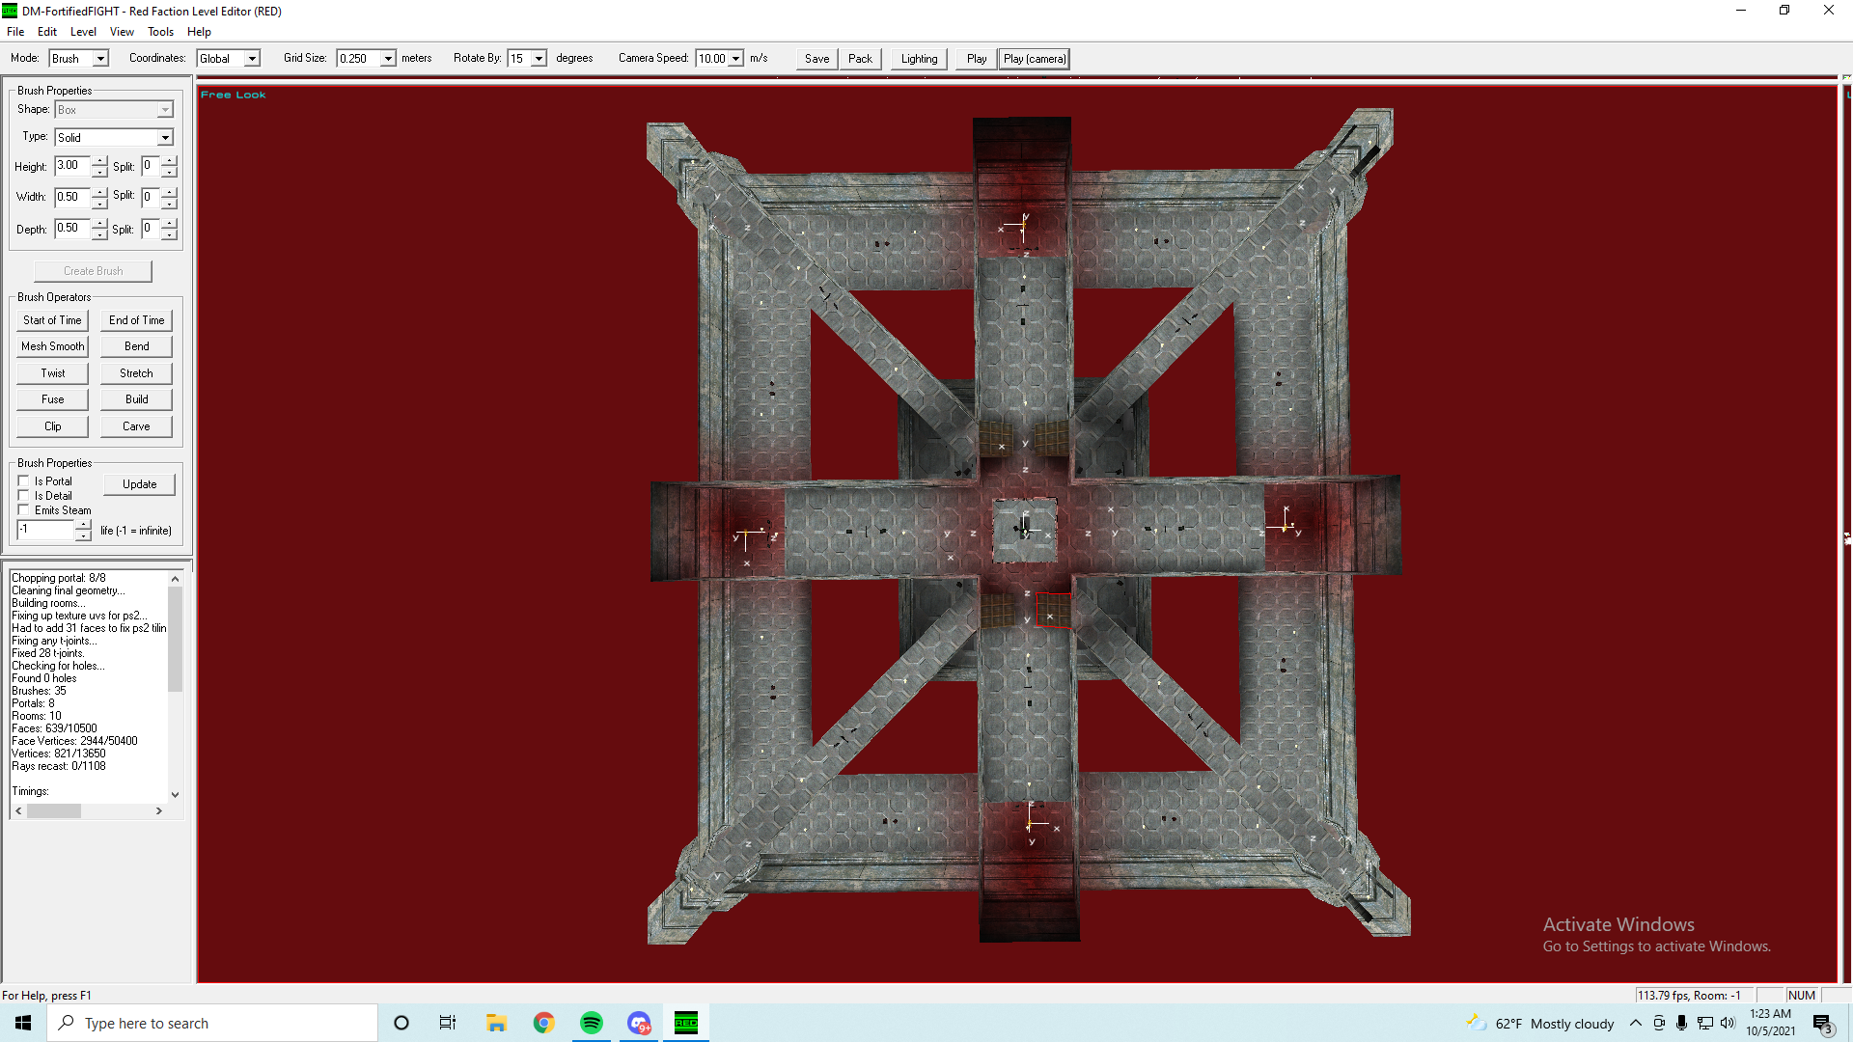Toggle the Is Detail checkbox
This screenshot has width=1853, height=1042.
click(24, 495)
